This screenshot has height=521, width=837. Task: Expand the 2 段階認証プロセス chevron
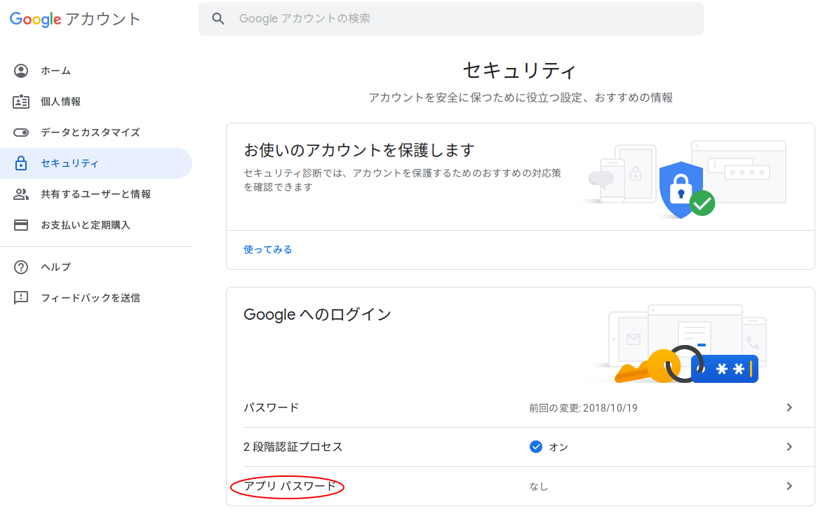pyautogui.click(x=789, y=447)
